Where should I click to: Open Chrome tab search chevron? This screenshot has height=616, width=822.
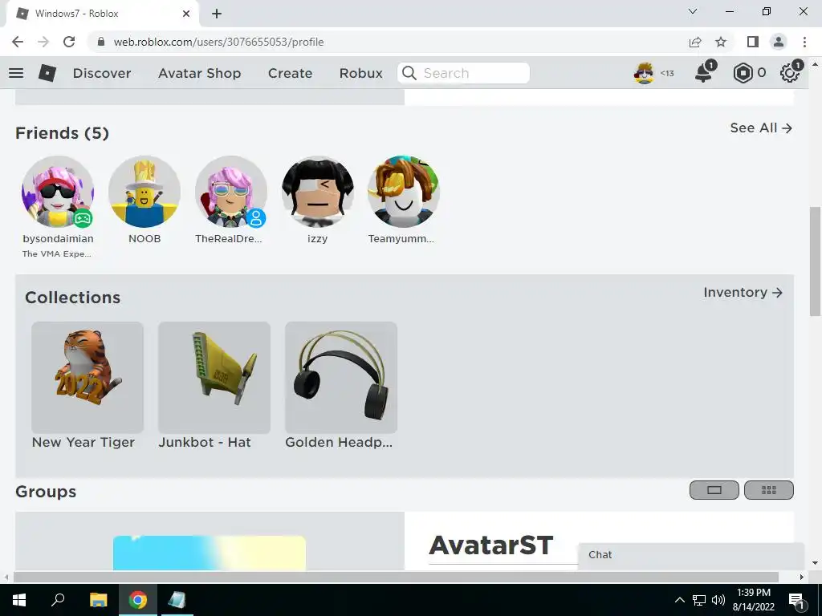pos(693,11)
